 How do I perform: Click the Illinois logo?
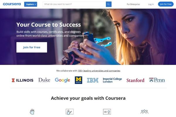(23, 80)
